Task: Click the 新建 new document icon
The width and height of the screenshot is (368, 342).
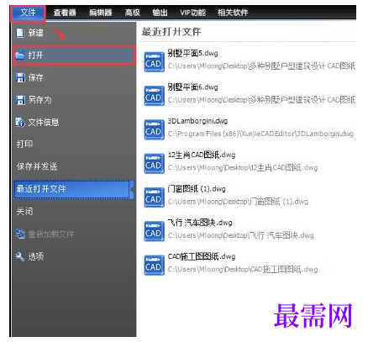Action: tap(20, 33)
